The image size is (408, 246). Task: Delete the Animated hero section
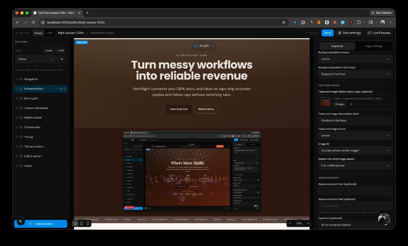pyautogui.click(x=65, y=89)
